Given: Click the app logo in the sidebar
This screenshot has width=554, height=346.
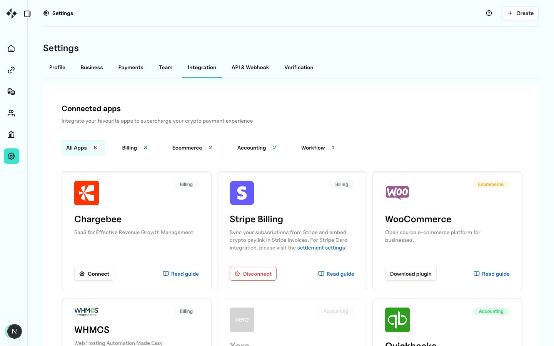Looking at the screenshot, I should click(12, 13).
